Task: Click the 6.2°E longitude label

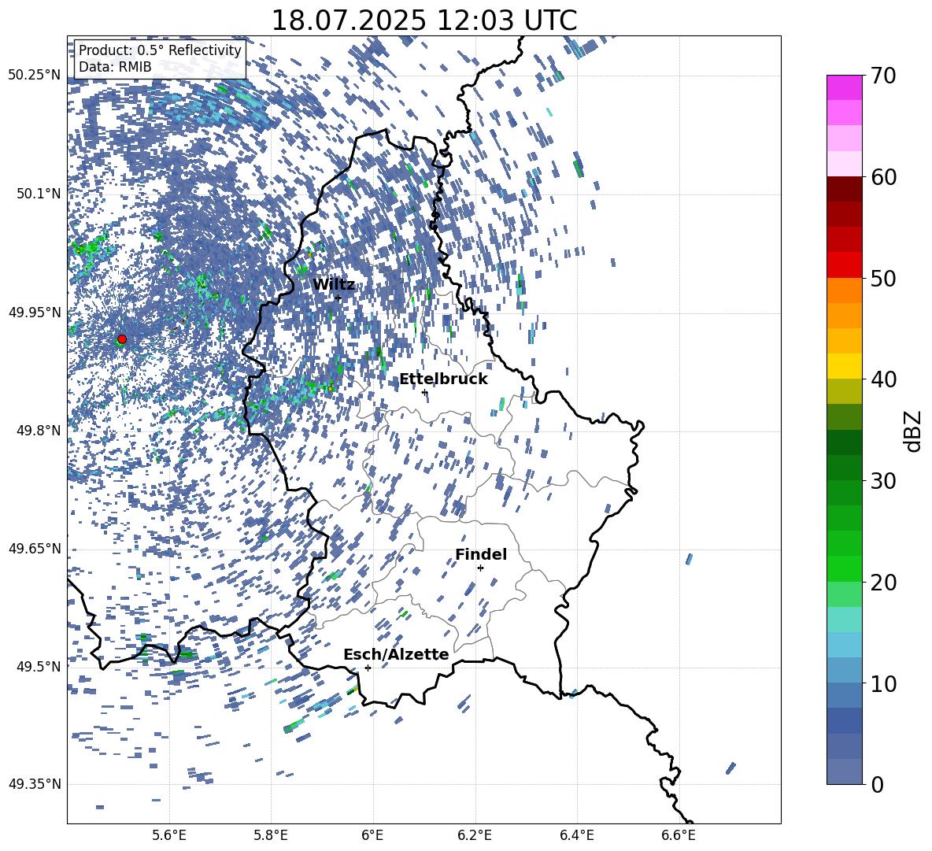Action: pyautogui.click(x=475, y=835)
